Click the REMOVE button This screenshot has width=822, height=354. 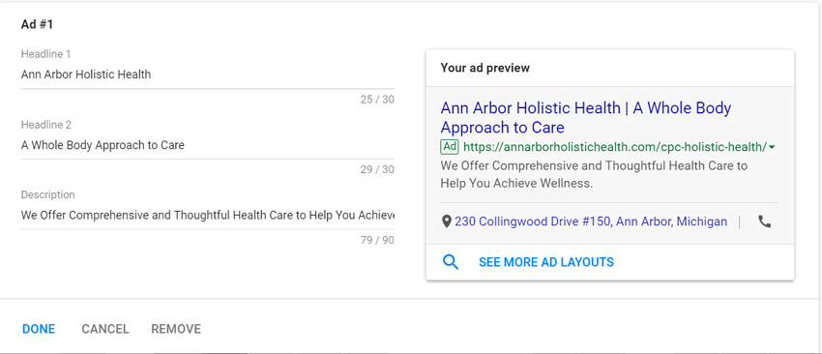pos(176,329)
